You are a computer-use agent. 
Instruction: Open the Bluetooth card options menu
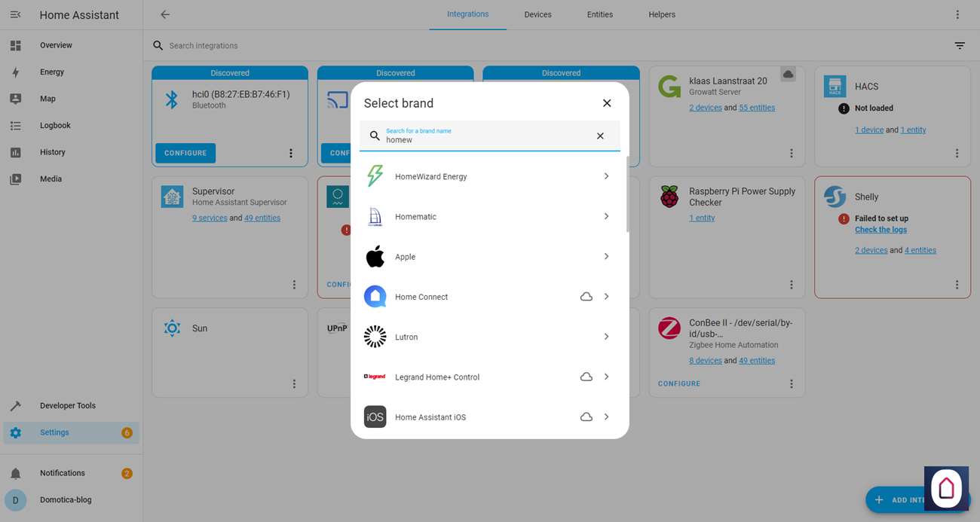[291, 153]
